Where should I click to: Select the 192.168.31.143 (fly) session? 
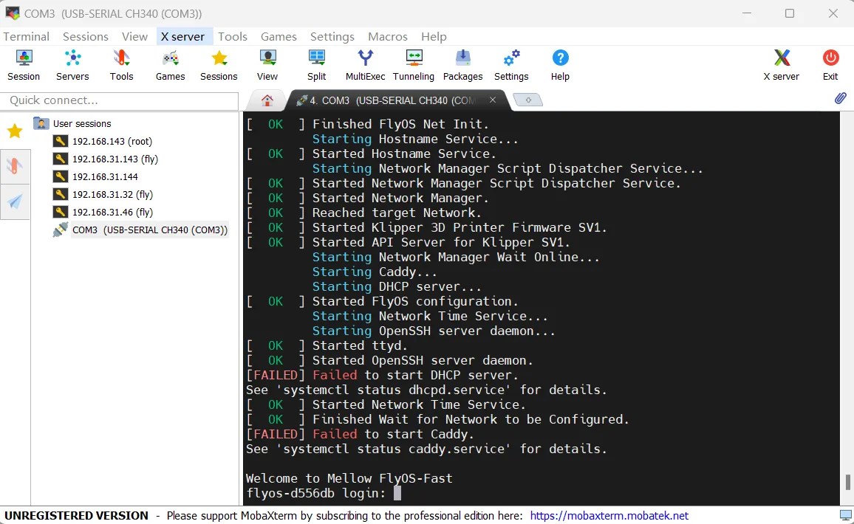pyautogui.click(x=115, y=159)
